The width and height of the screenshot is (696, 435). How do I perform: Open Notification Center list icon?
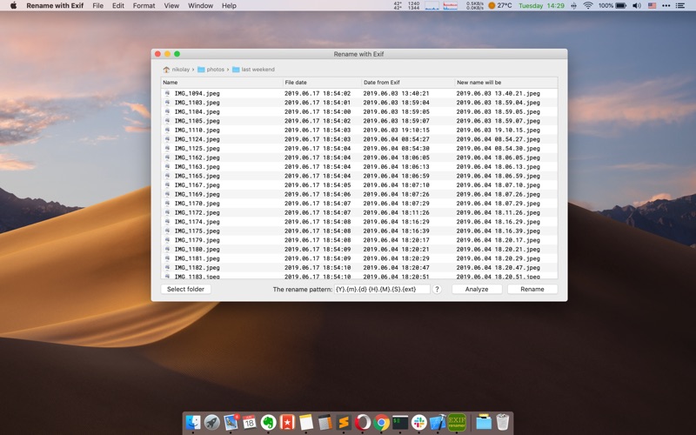680,6
